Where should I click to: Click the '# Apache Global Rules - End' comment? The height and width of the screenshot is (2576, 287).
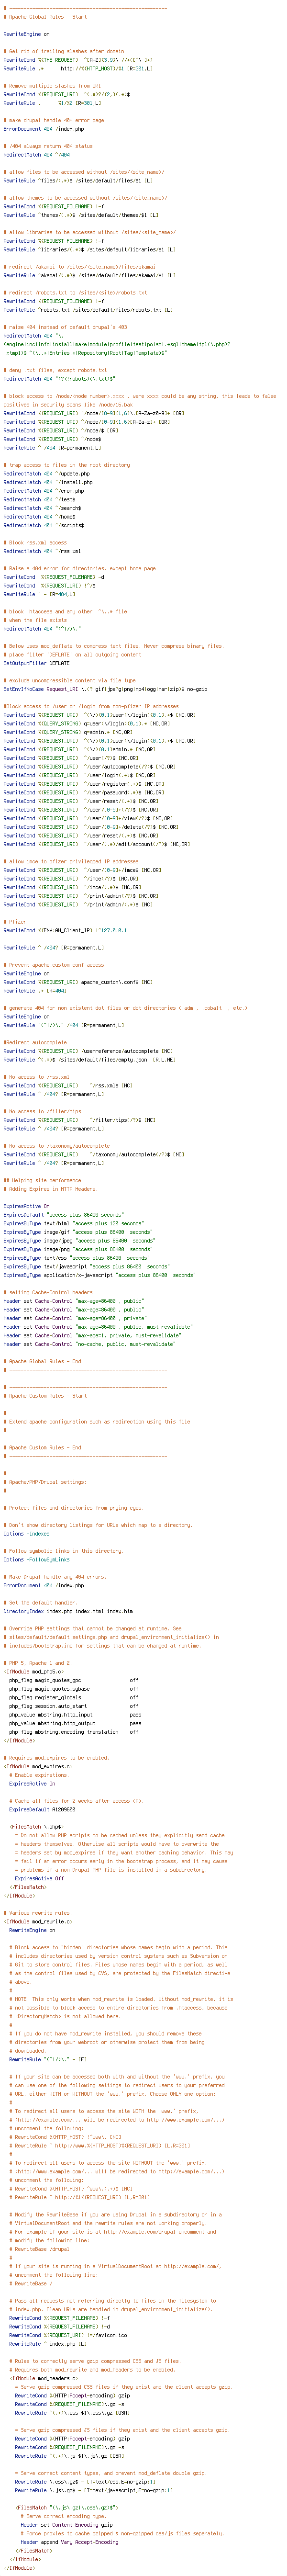point(43,1361)
